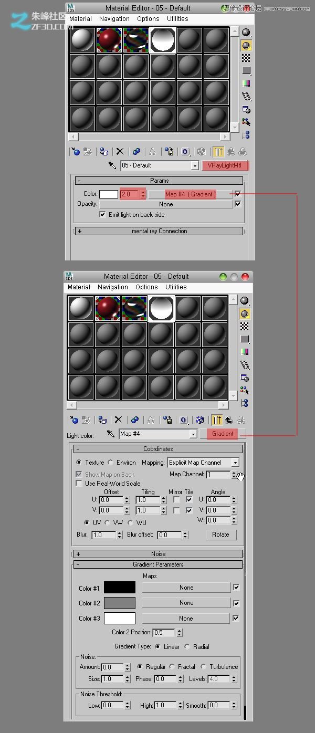Choose Radial gradient type

pos(187,647)
